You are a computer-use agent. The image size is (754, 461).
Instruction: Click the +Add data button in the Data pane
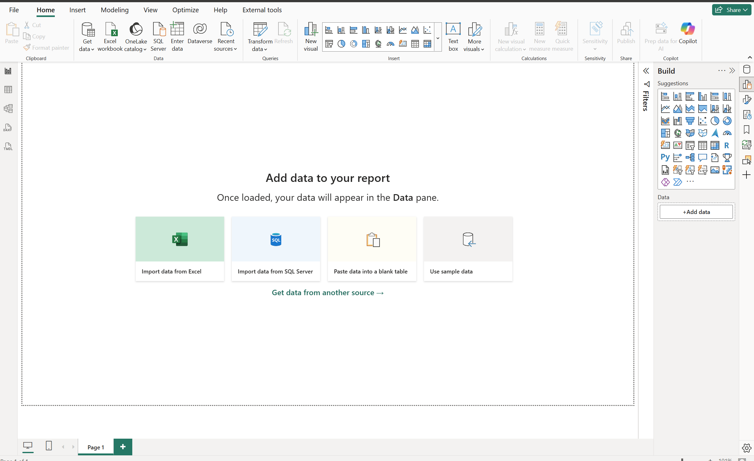point(696,211)
